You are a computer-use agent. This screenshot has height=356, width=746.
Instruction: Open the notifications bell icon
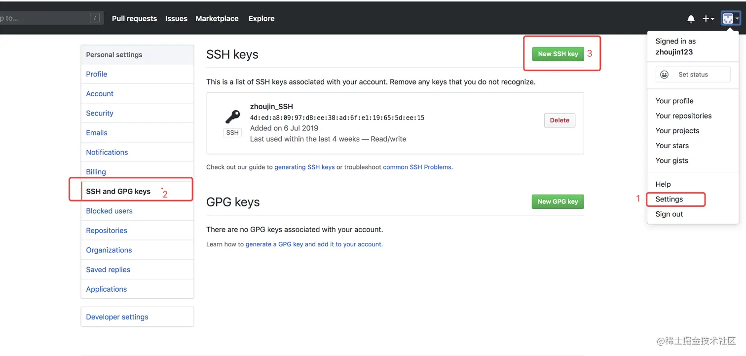coord(691,19)
